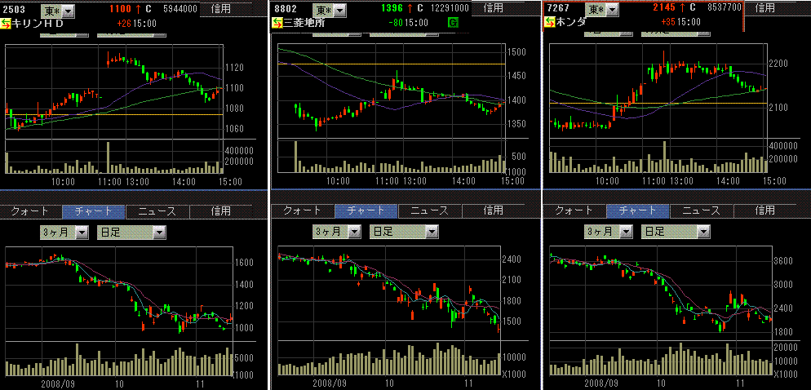The width and height of the screenshot is (811, 390).
Task: Click the green G icon in 三菱地所 panel
Action: click(453, 23)
